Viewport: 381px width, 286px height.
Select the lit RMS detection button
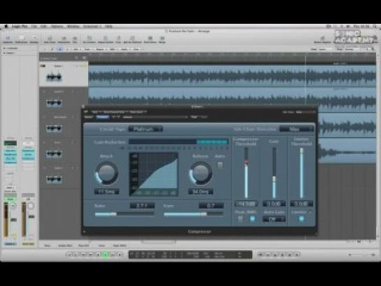tap(252, 219)
